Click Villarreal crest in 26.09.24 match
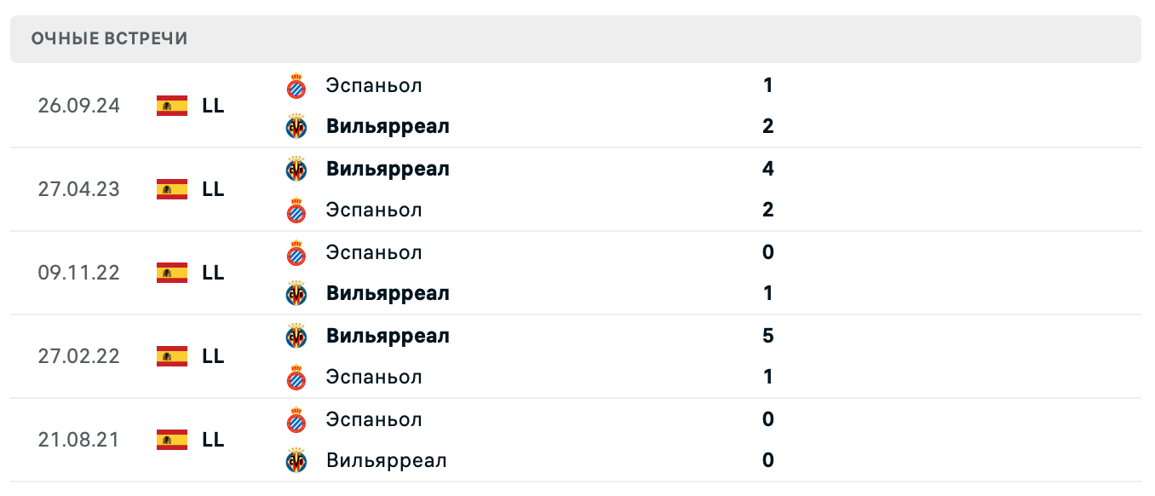Viewport: 1155px width, 496px height. (296, 126)
